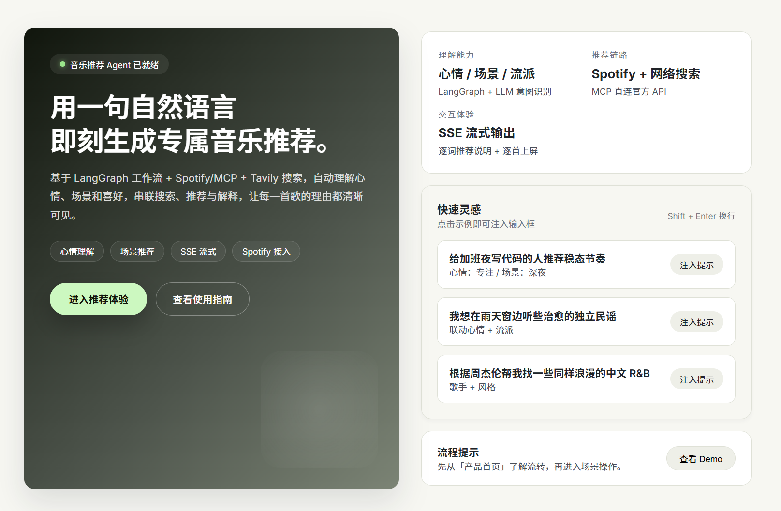Click the 心情：专注 / 场景：深夜 caption
The image size is (781, 511).
498,272
